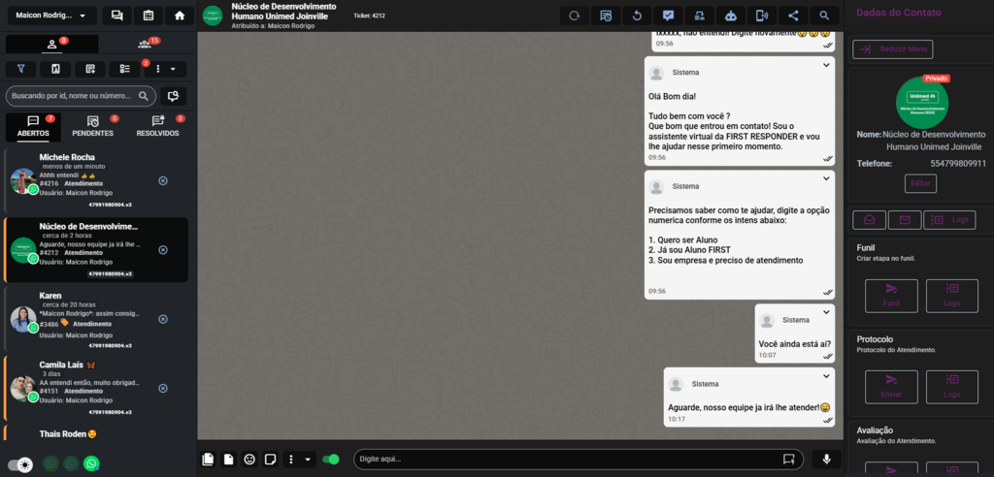Click the search icon in chat header

(824, 16)
